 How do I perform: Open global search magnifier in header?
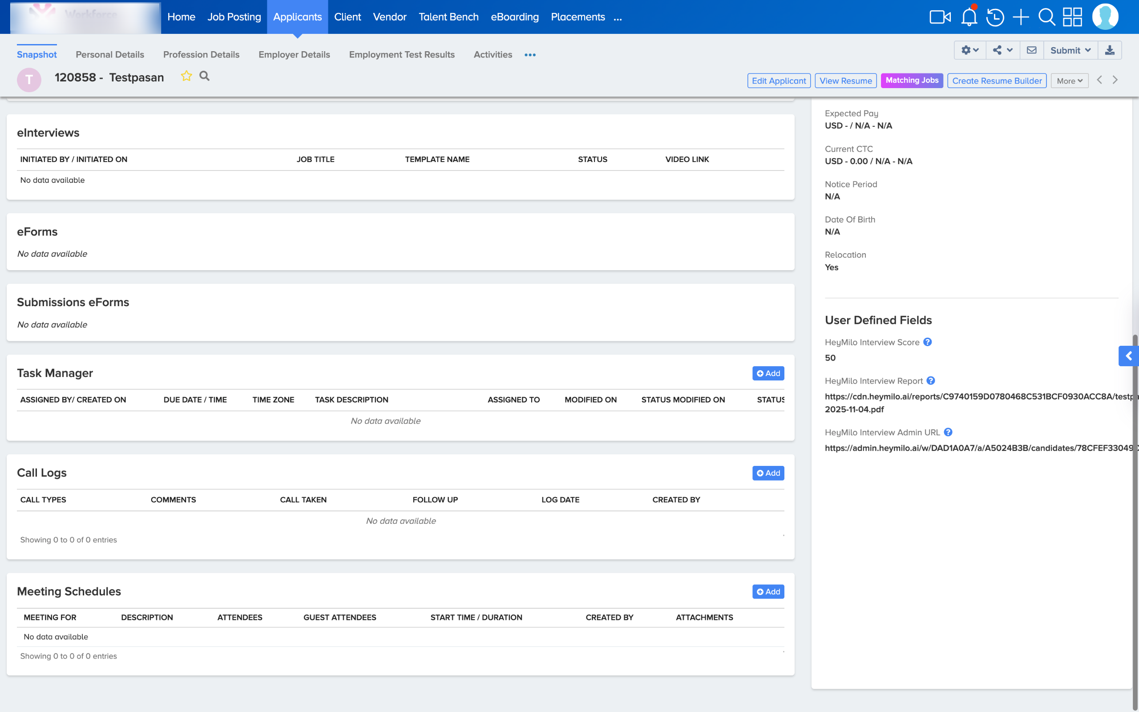click(x=1046, y=17)
